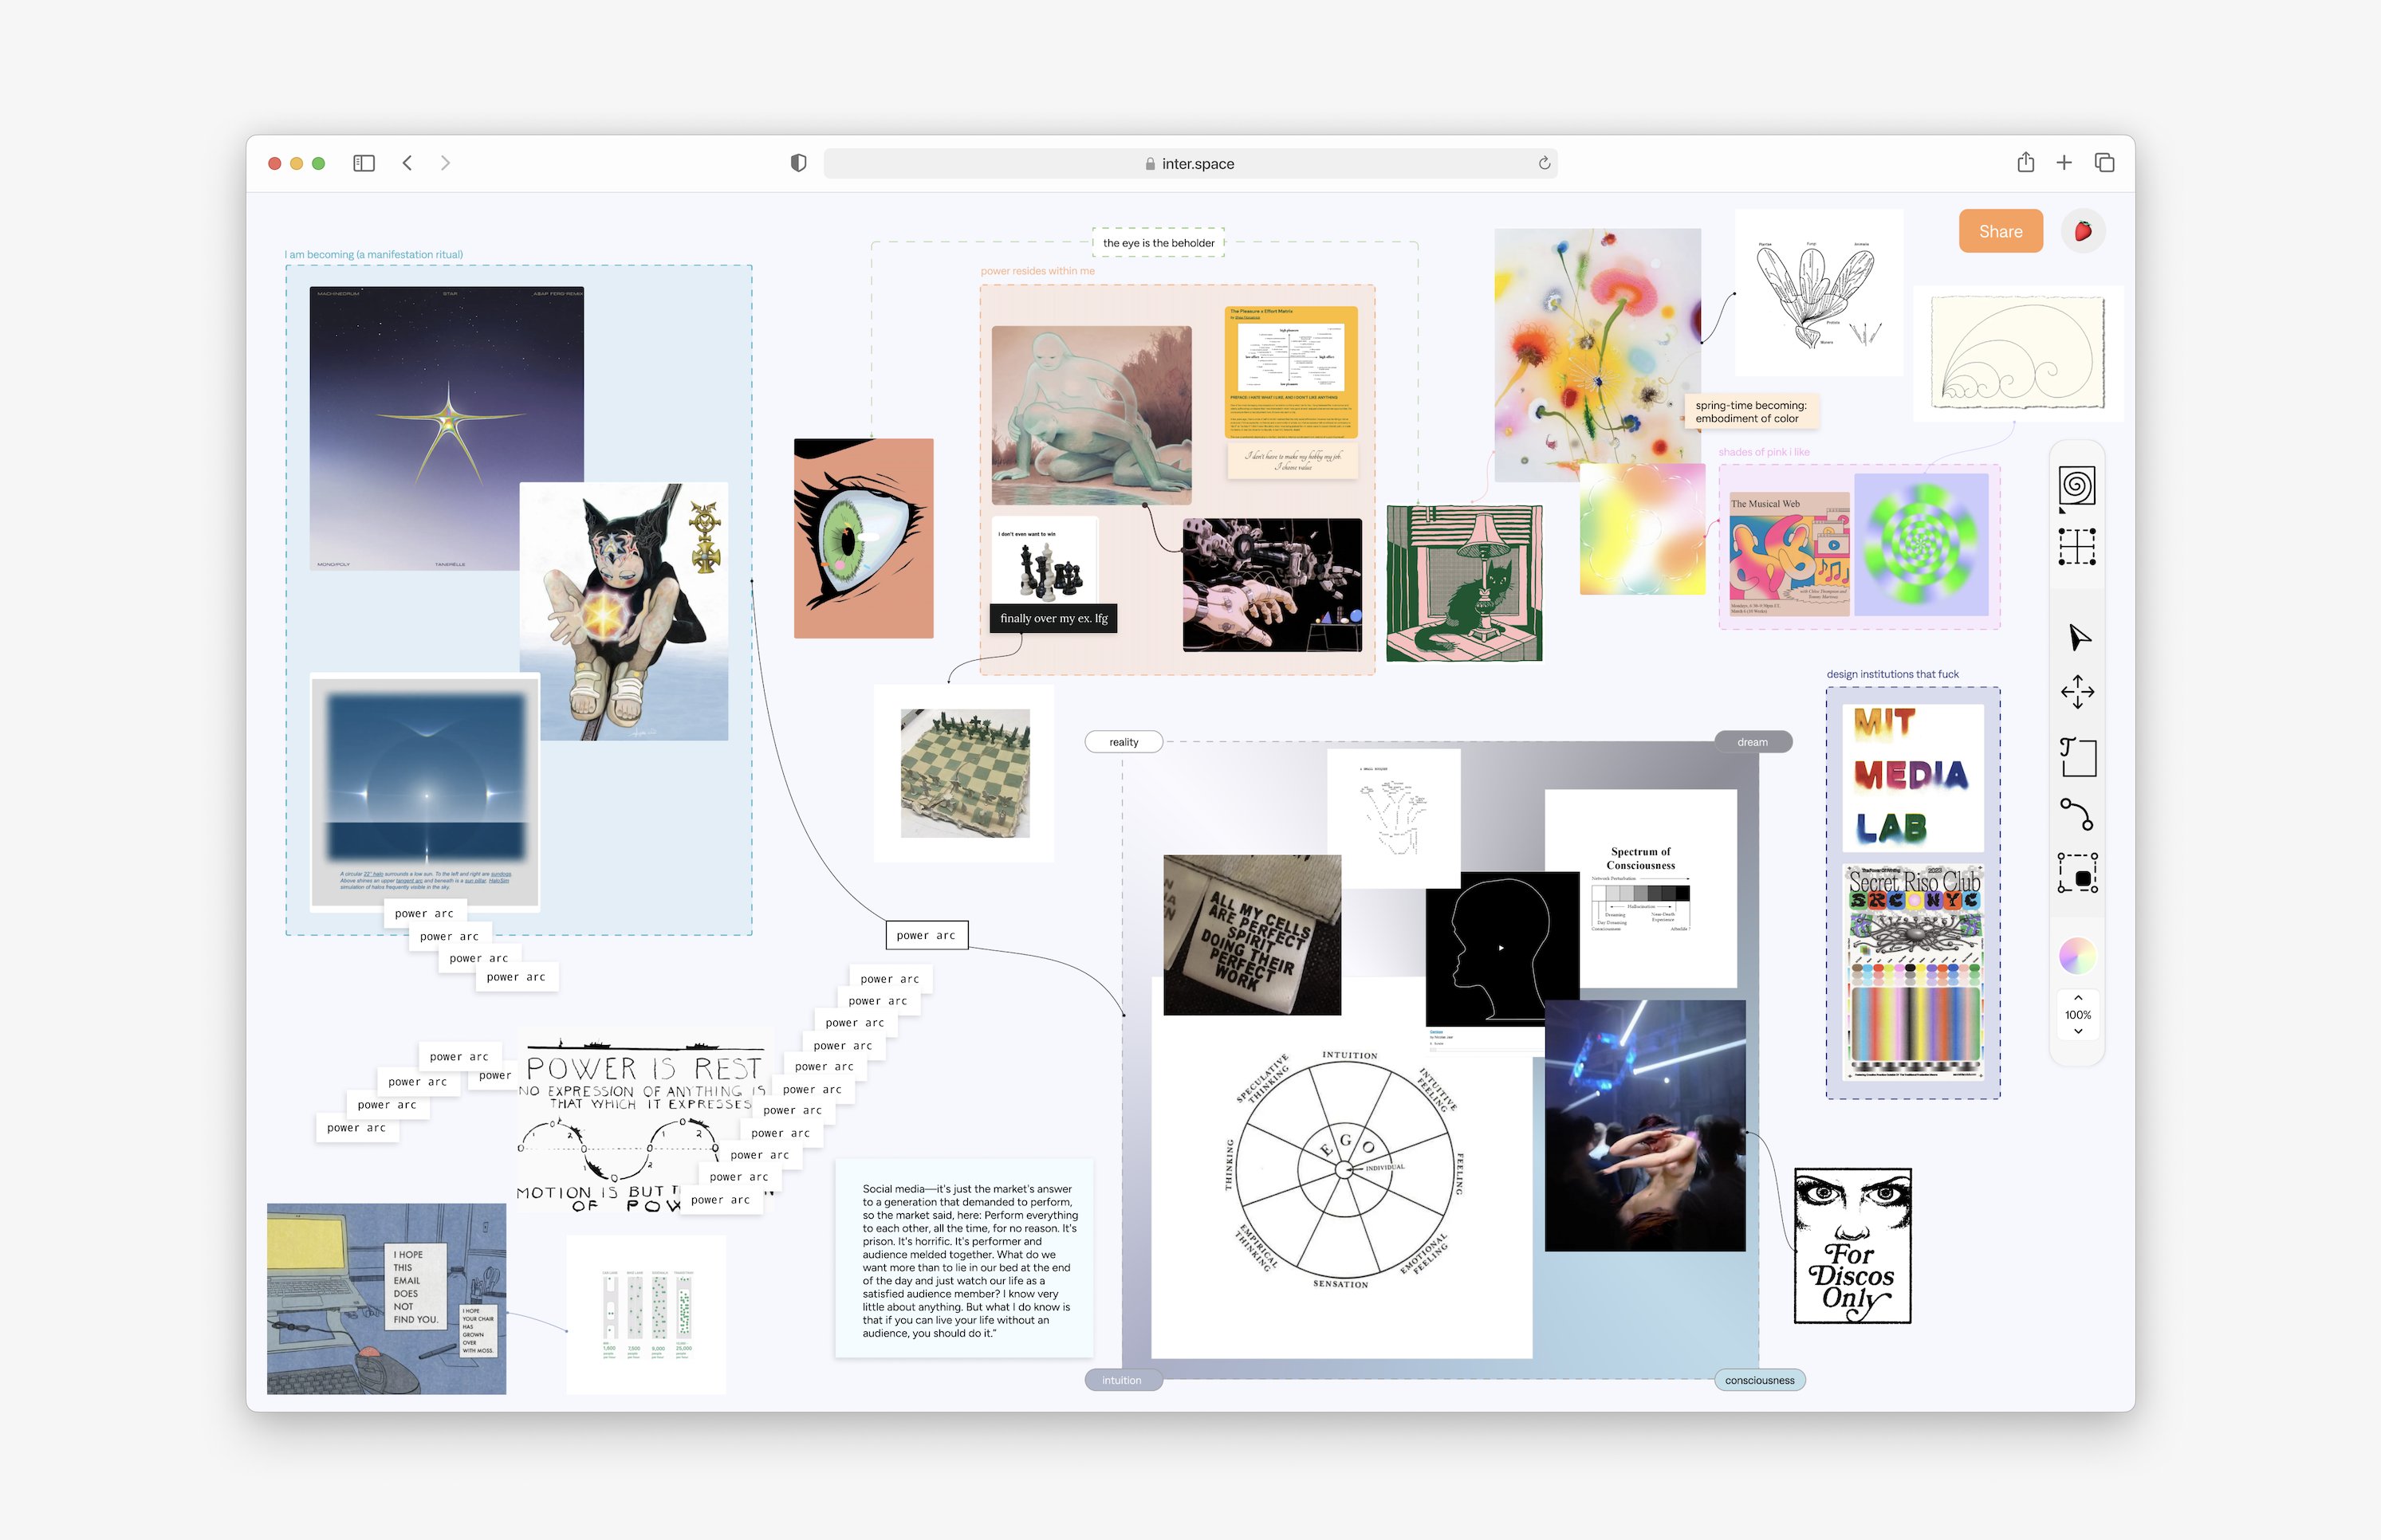Choose the text box tool

click(x=2078, y=757)
